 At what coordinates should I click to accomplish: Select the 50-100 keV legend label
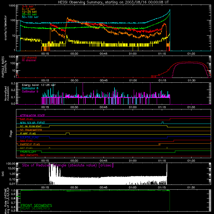[x=30, y=17]
